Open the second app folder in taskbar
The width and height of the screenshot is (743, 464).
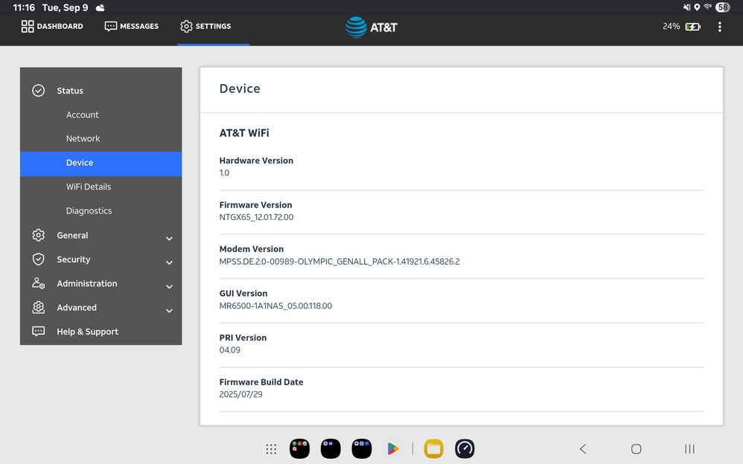pos(331,449)
